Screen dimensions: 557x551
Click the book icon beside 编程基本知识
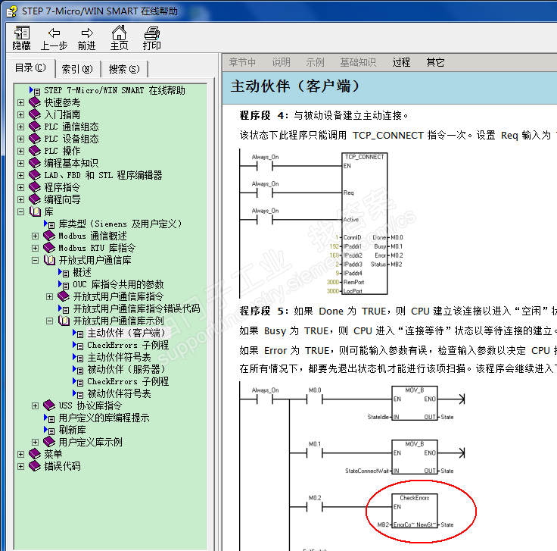coord(35,163)
